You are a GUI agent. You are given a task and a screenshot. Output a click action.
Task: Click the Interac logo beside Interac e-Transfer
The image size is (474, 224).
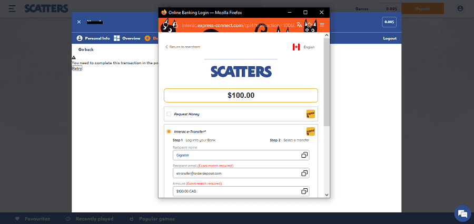point(310,131)
